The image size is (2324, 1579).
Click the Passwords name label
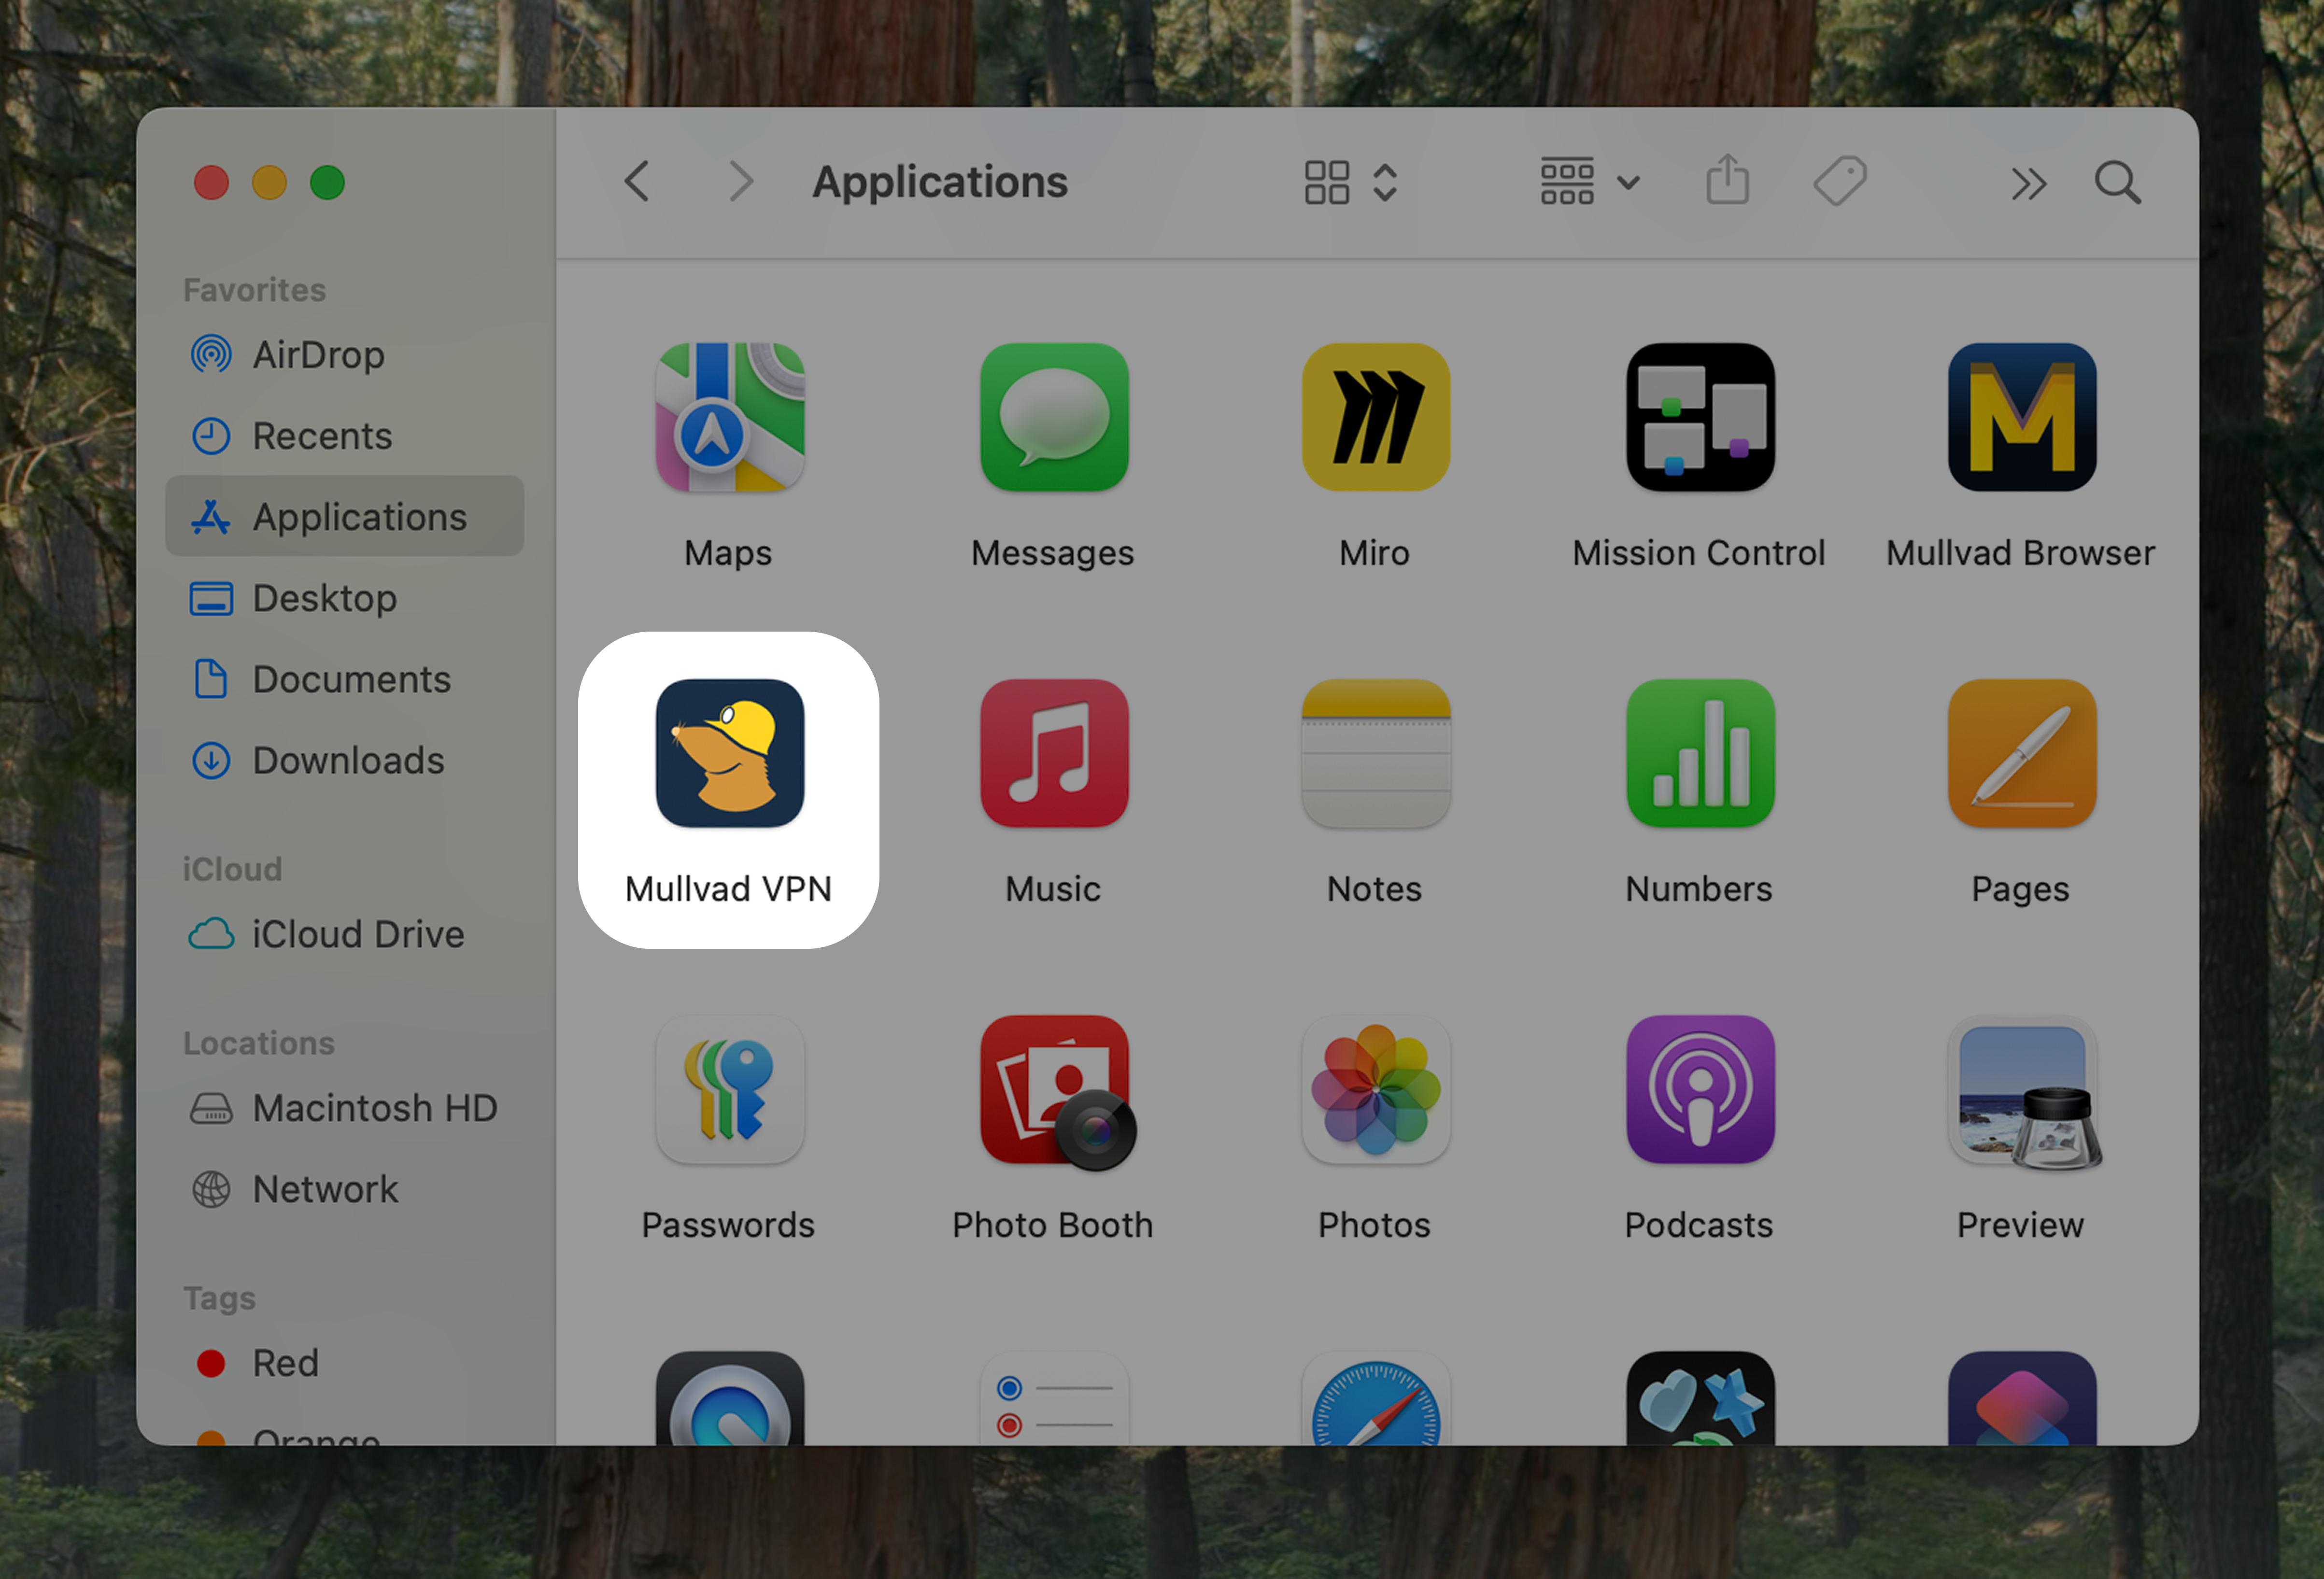[x=728, y=1225]
